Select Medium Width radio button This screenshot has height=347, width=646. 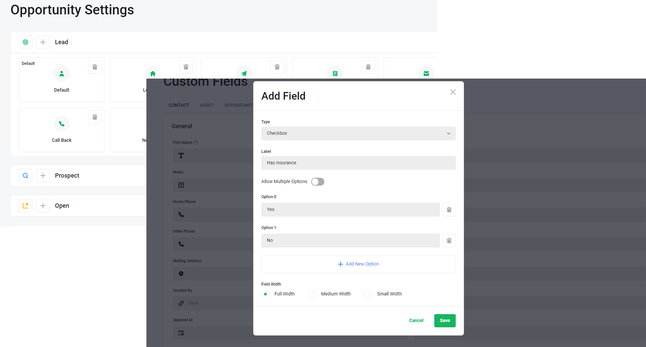312,294
